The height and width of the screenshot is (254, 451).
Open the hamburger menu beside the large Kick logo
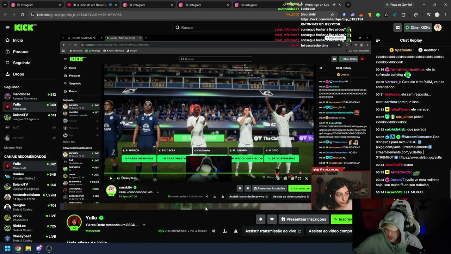click(x=7, y=28)
